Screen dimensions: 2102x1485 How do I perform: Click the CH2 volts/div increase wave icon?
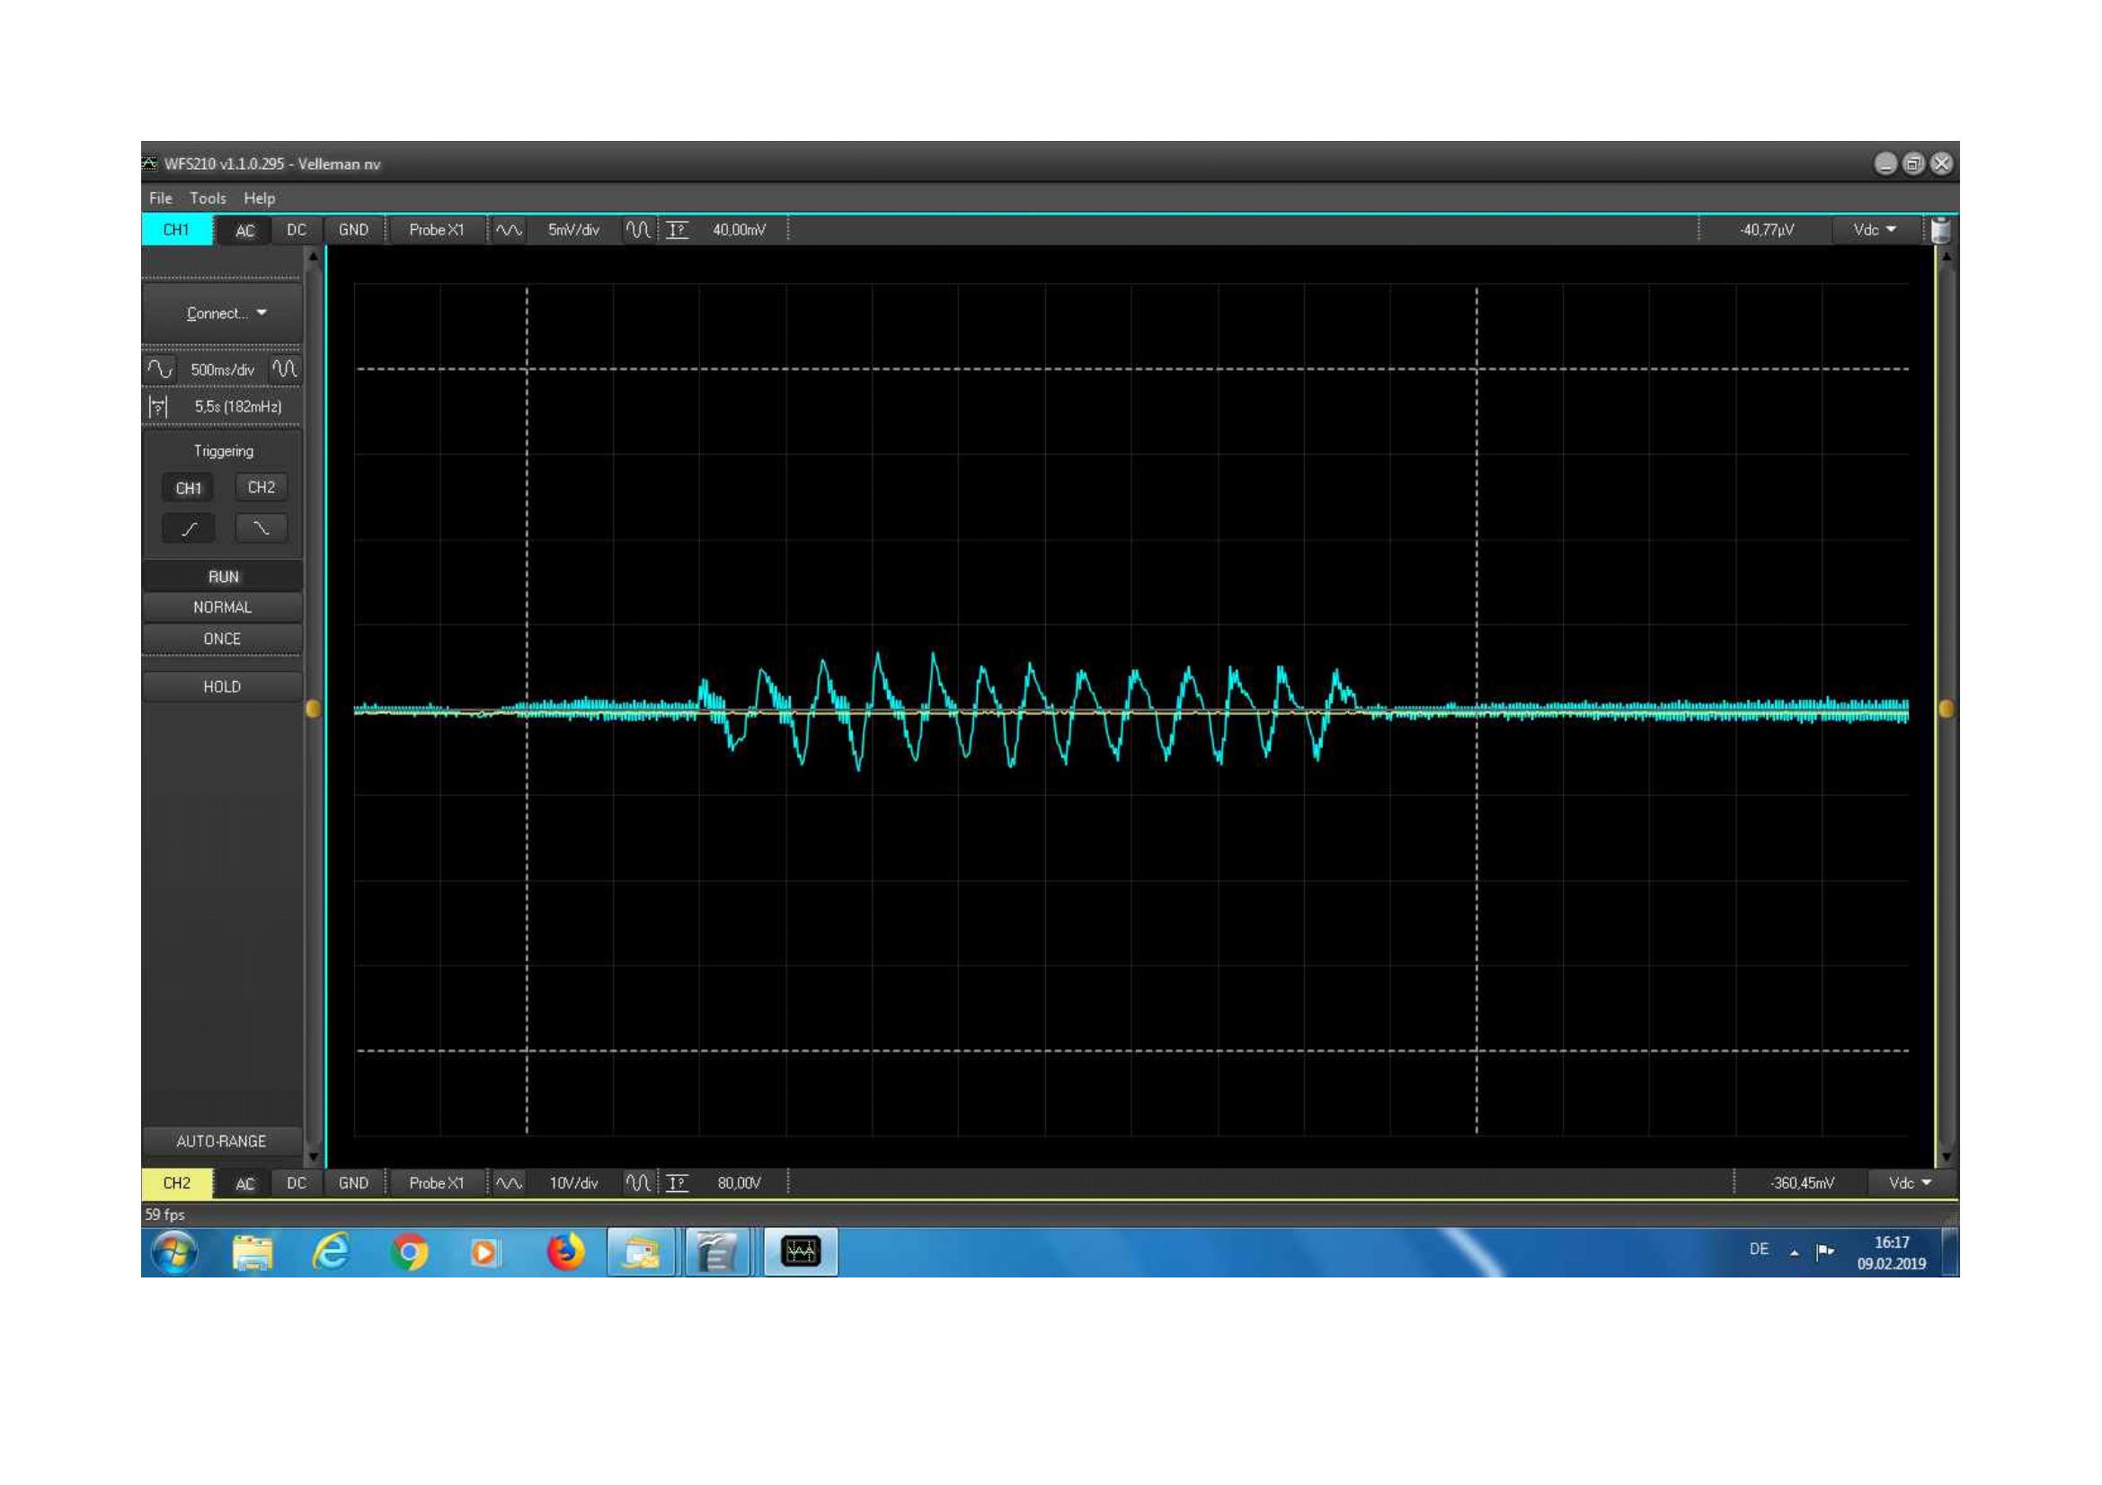(x=638, y=1183)
